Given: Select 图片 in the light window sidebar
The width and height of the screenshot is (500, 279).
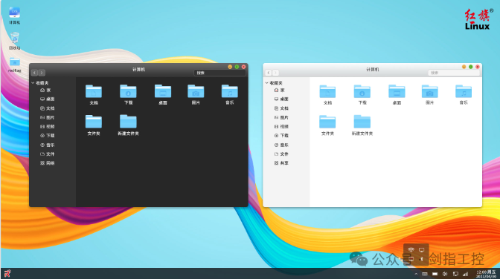Looking at the screenshot, I should 281,117.
